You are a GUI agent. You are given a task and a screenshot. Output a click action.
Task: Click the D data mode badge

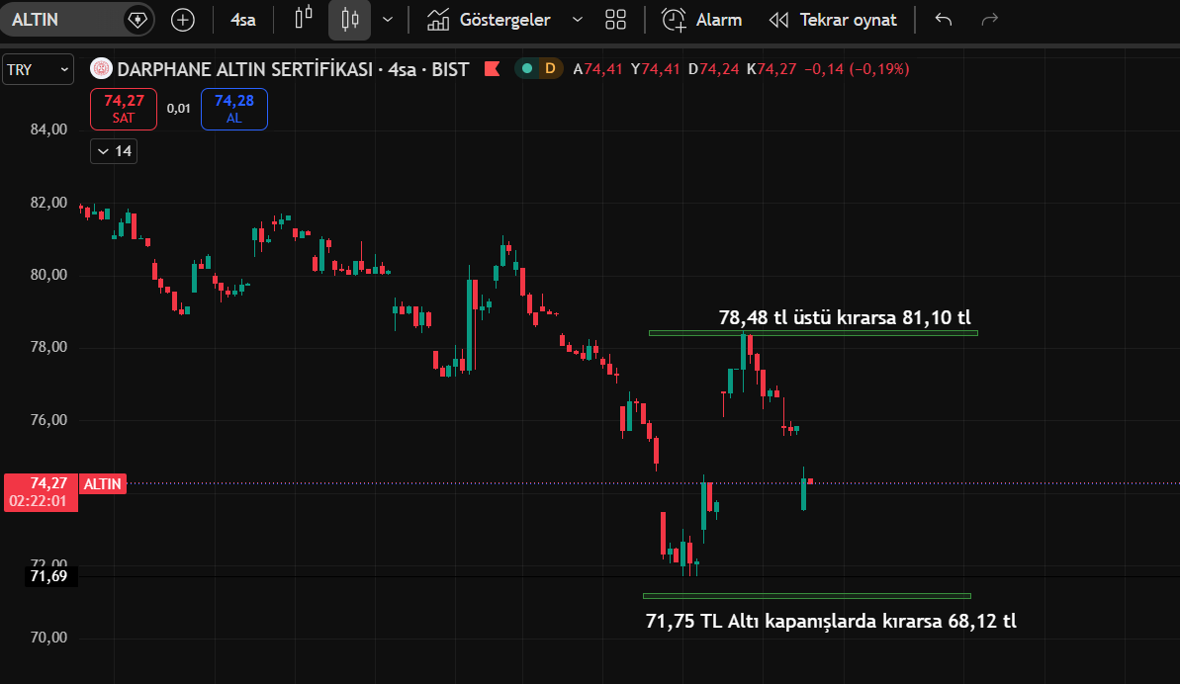pos(550,69)
